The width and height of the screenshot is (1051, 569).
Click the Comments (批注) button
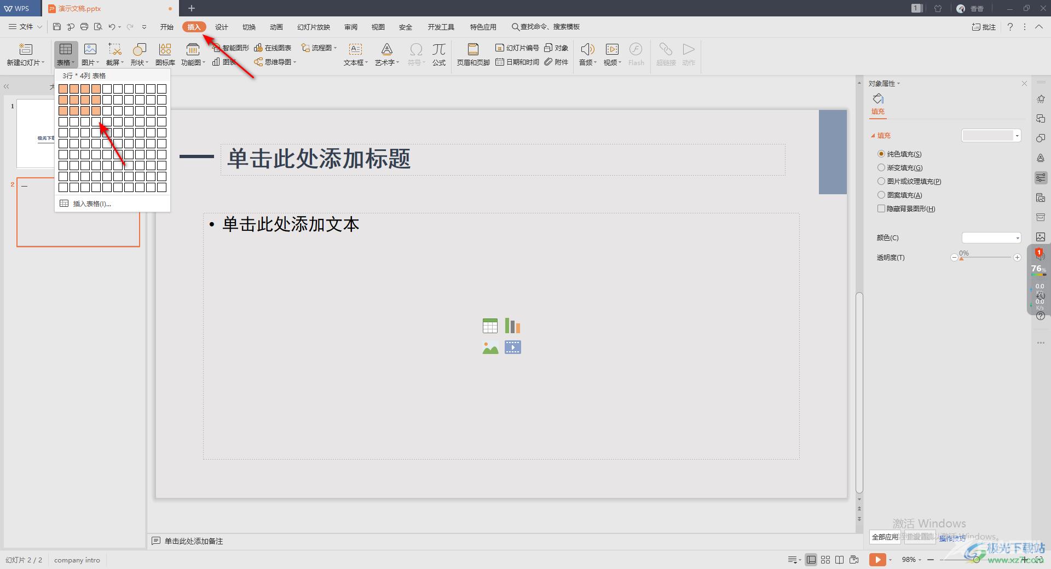tap(984, 27)
